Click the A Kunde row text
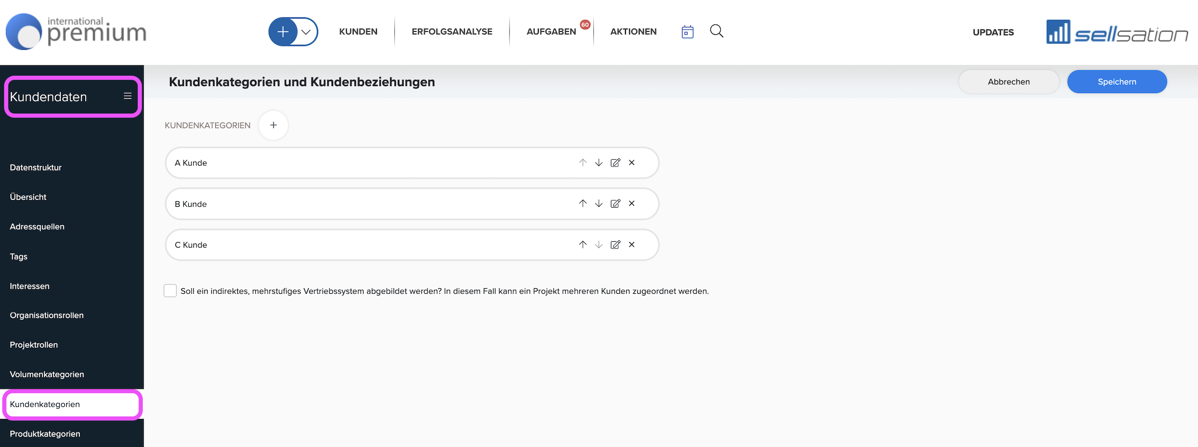The height and width of the screenshot is (447, 1198). coord(191,163)
